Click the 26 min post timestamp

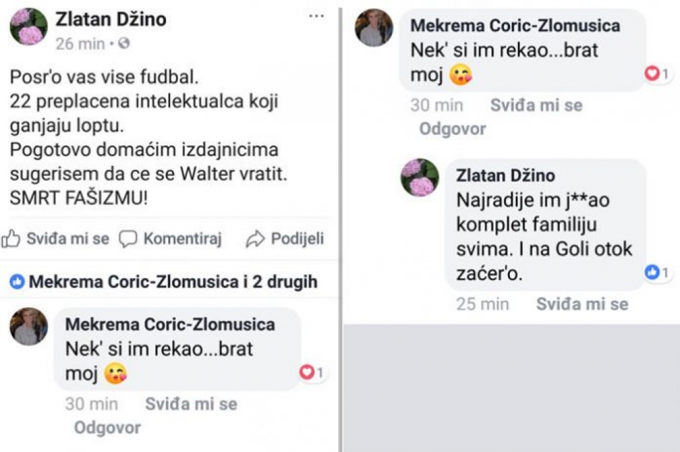coord(80,44)
